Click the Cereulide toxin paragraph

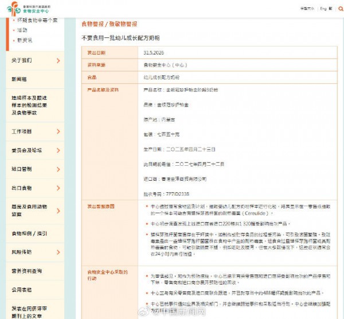pyautogui.click(x=240, y=210)
